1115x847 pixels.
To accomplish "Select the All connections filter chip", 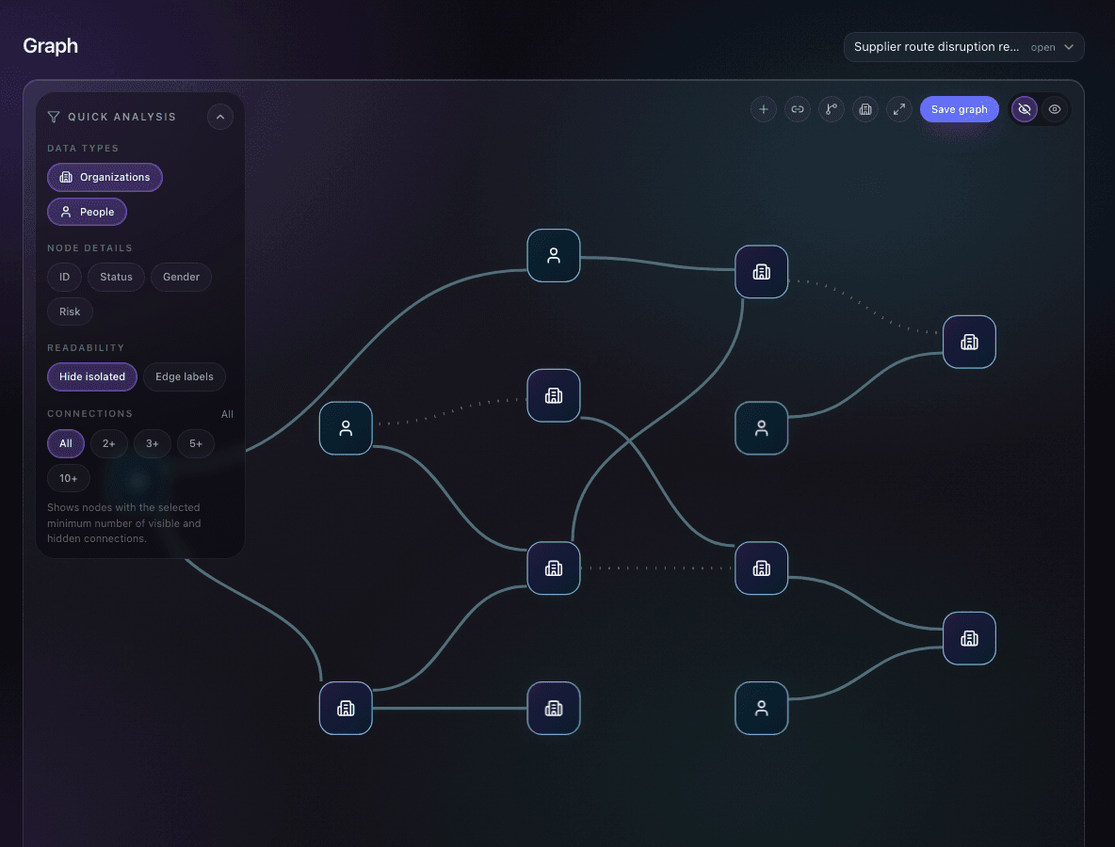I will (65, 443).
